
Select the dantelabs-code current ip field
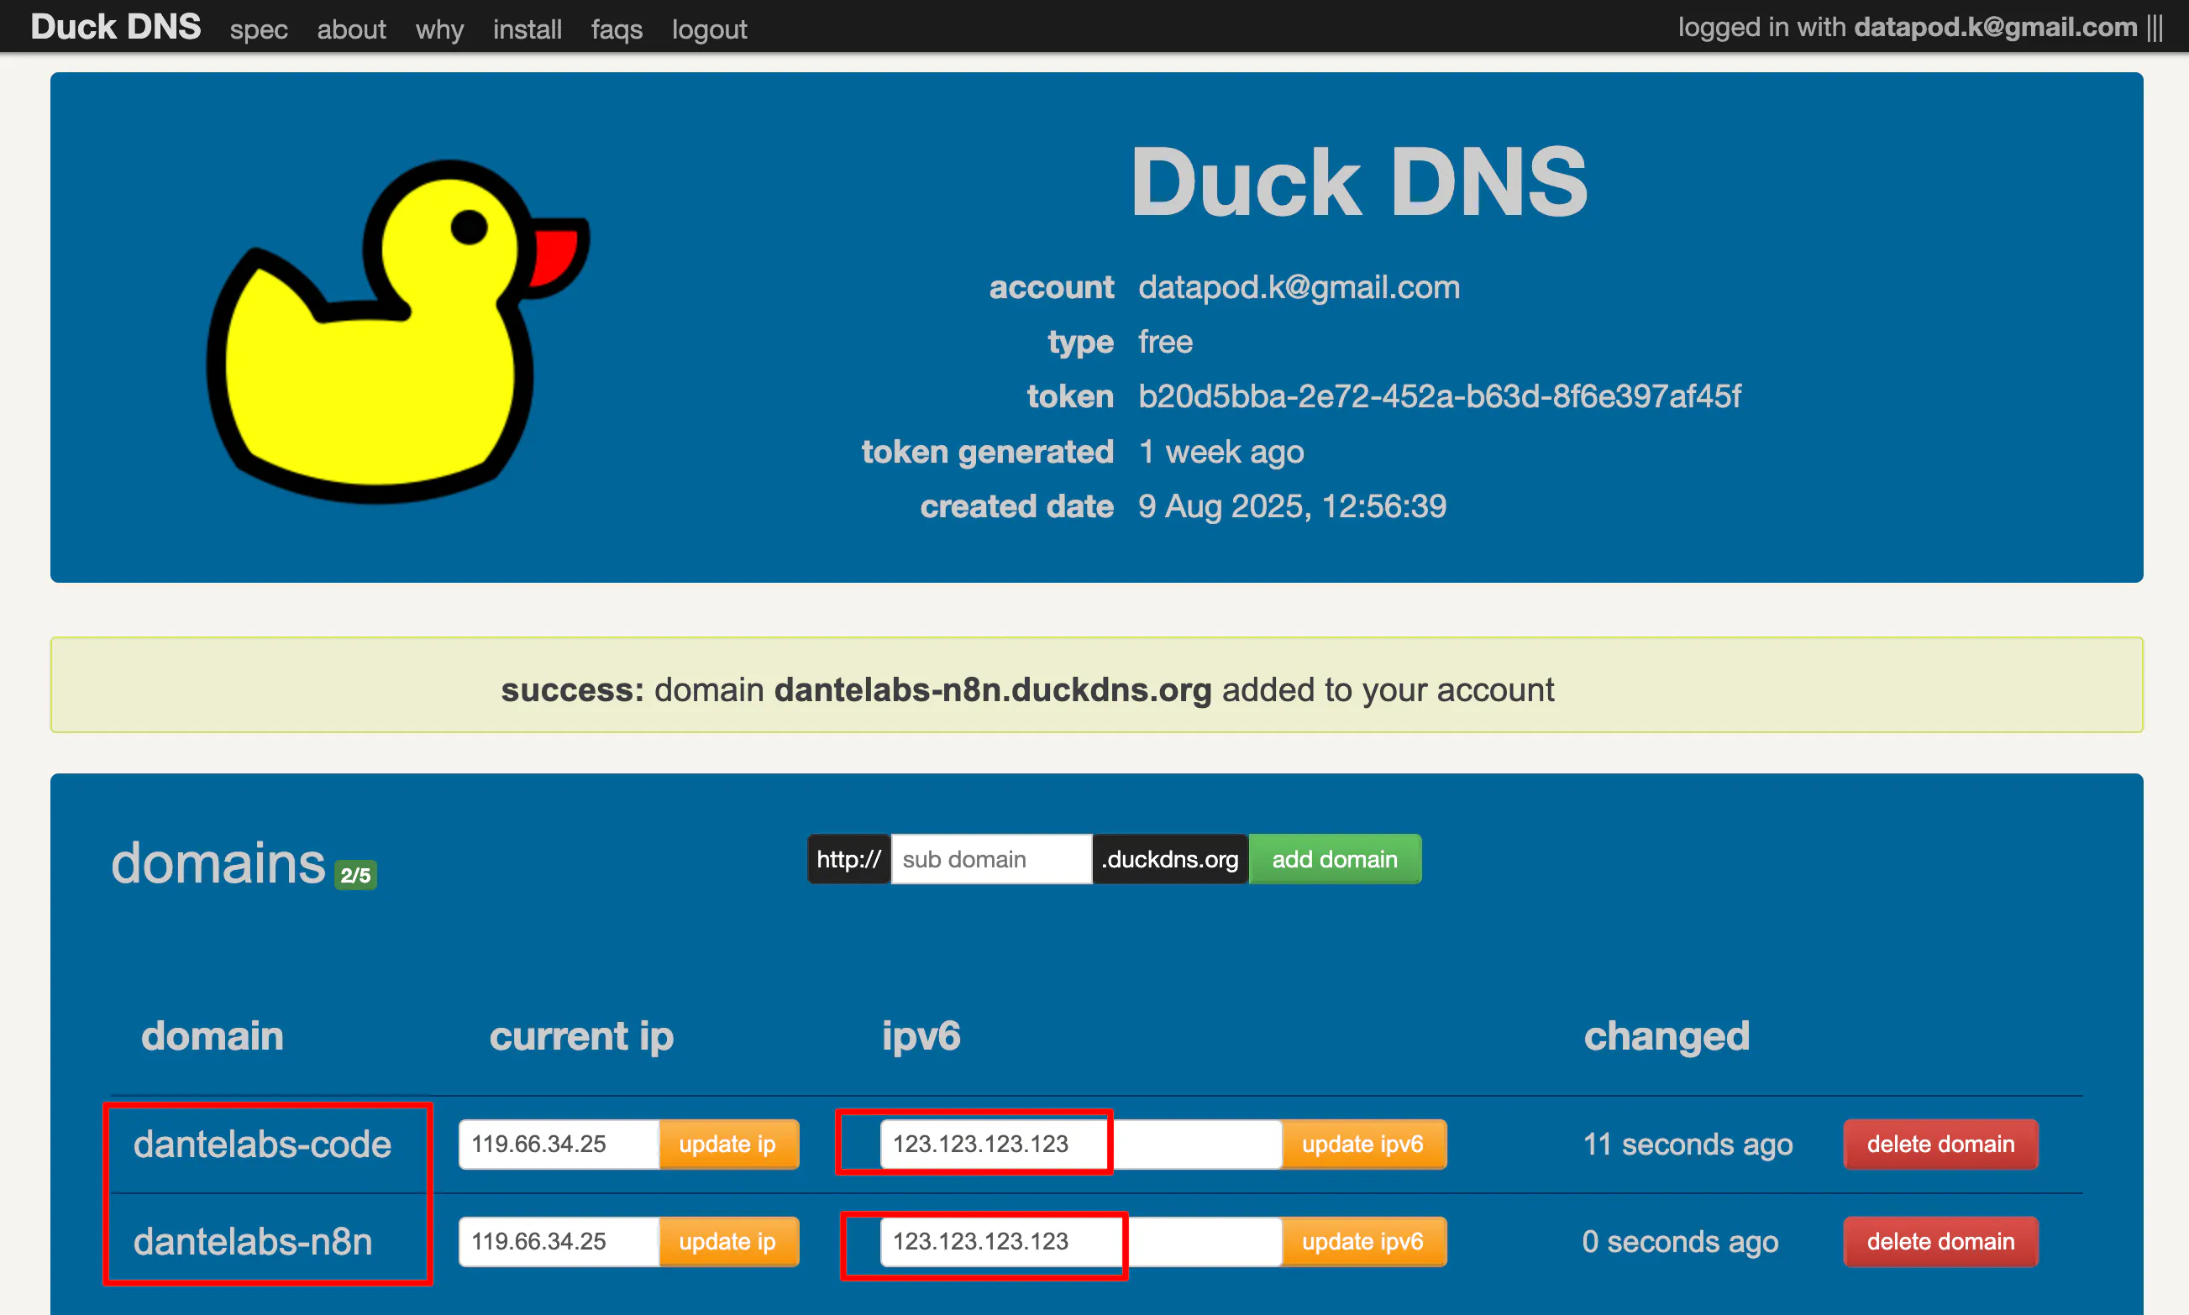tap(558, 1144)
